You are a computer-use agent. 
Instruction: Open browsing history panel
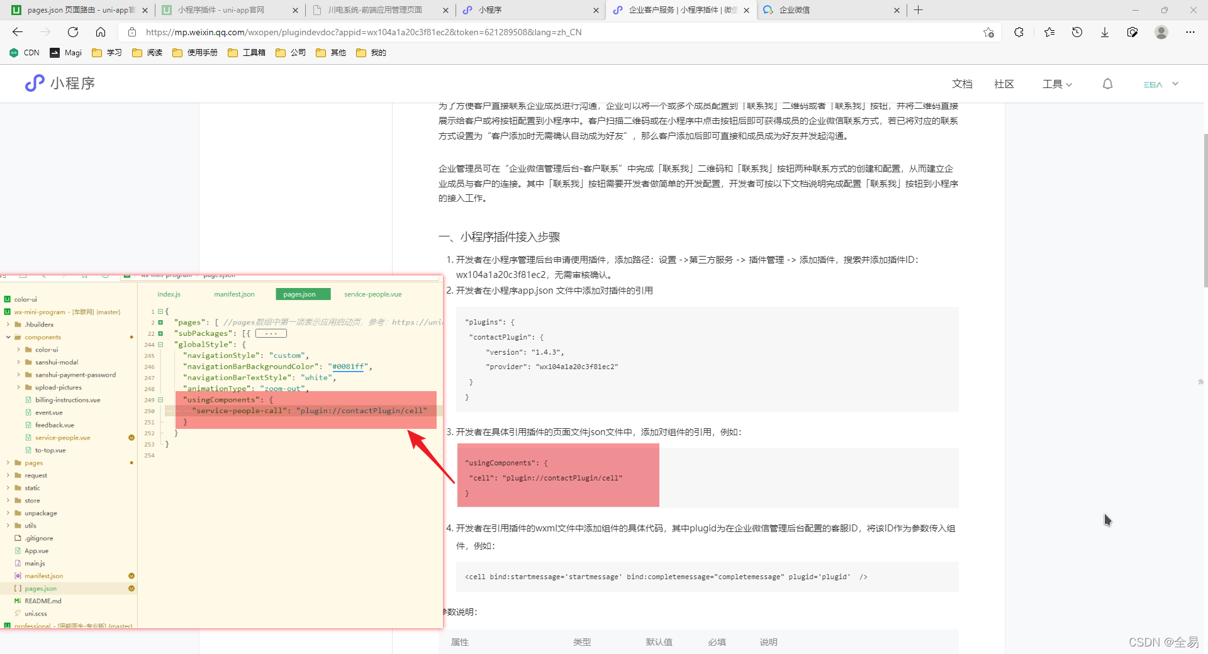1077,32
